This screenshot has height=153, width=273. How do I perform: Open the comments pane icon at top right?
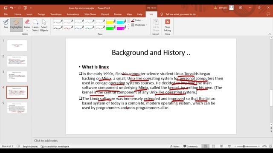[x=268, y=14]
